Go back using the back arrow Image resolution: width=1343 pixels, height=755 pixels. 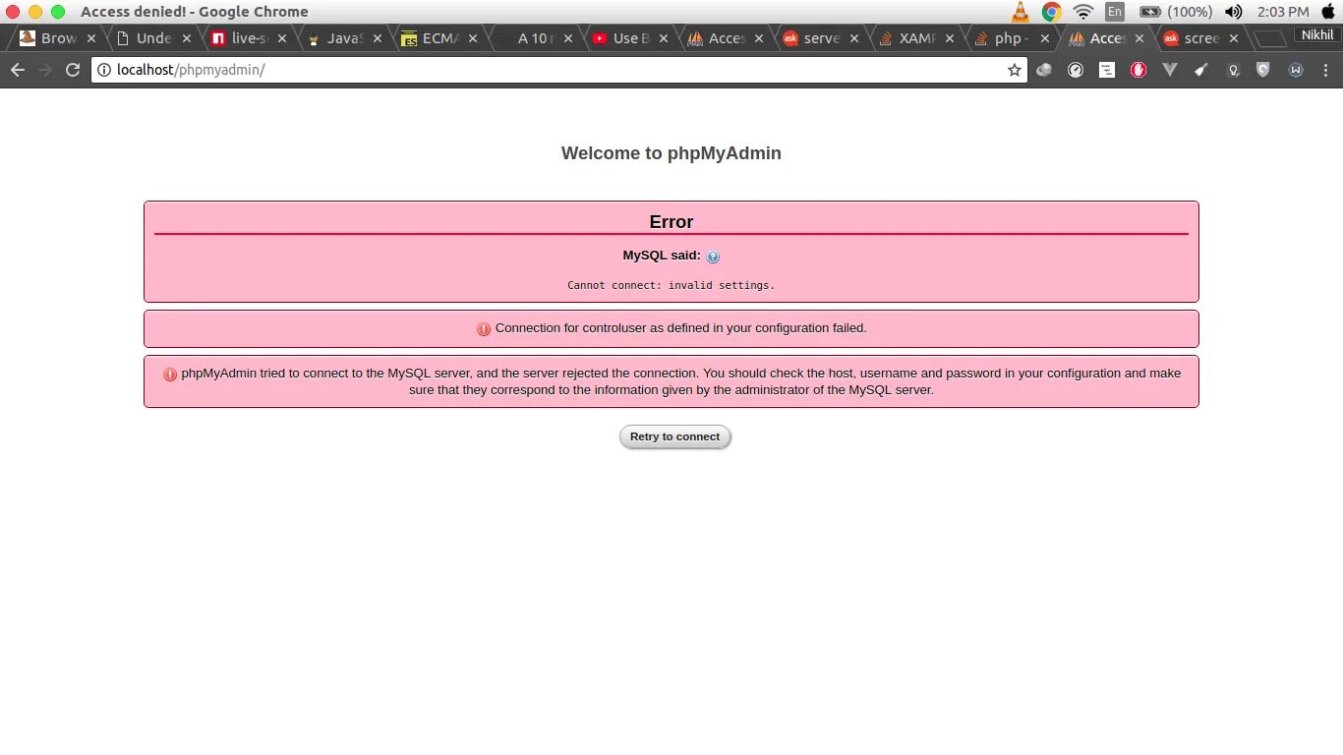[x=17, y=70]
